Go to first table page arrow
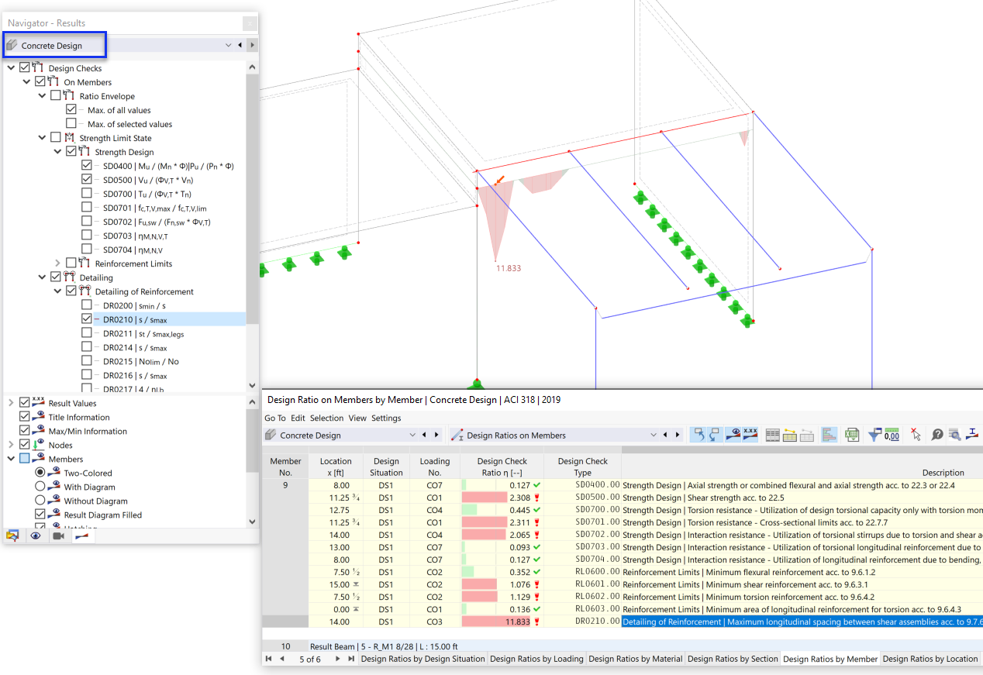Screen dimensions: 983x675 [x=268, y=659]
